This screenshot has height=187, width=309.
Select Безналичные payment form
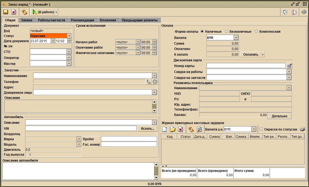coord(227,31)
